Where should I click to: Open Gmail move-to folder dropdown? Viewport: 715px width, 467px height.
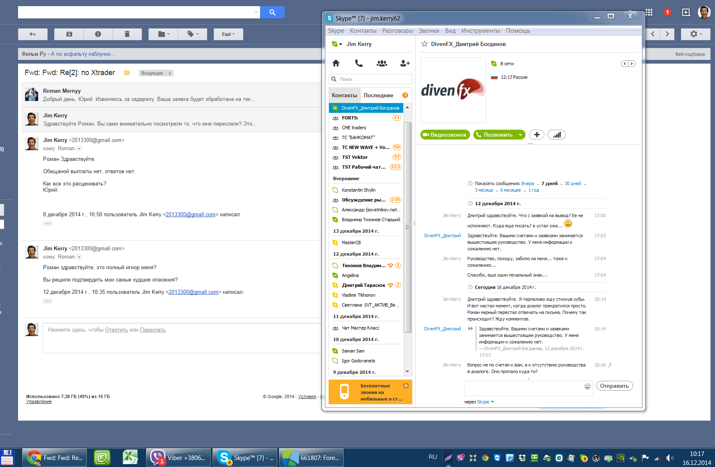163,34
